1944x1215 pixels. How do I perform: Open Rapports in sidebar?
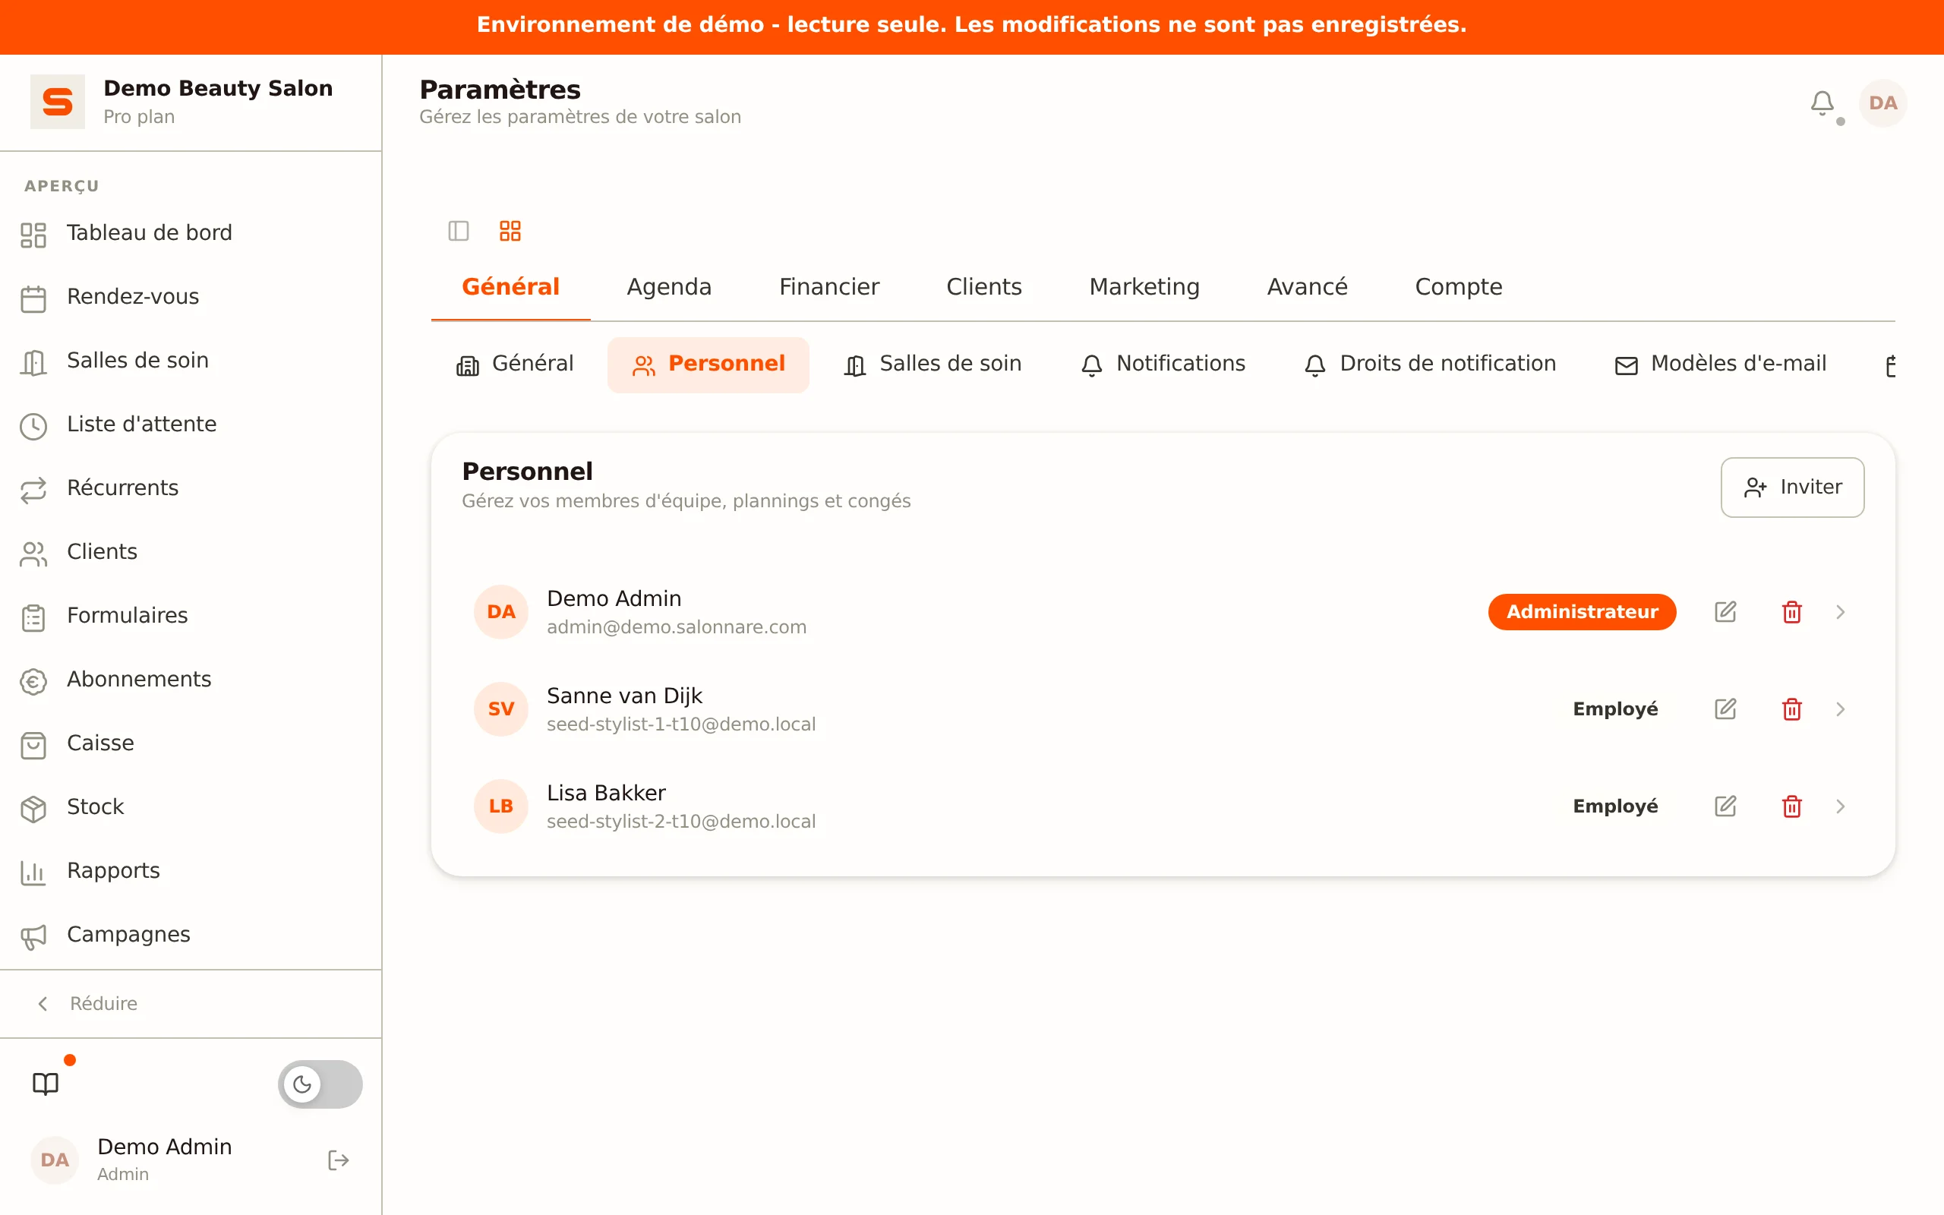(x=191, y=871)
